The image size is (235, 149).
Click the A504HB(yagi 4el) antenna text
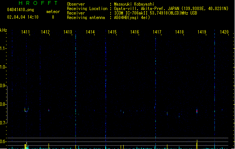point(132,18)
